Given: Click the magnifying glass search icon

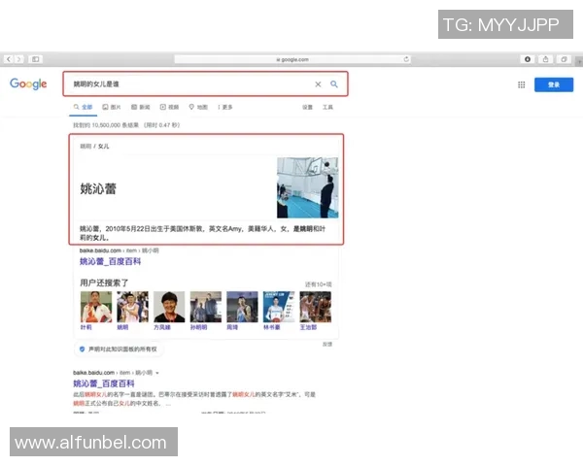Looking at the screenshot, I should pyautogui.click(x=334, y=84).
